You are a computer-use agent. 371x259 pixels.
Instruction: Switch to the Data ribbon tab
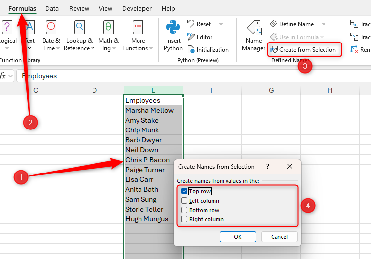[x=52, y=8]
